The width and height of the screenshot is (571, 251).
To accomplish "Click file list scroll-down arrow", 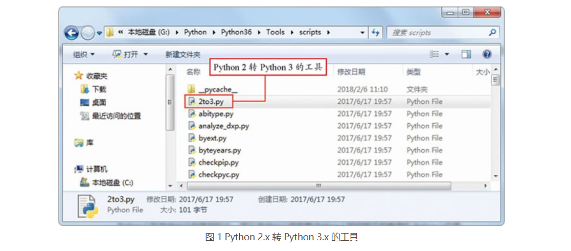I will point(495,176).
